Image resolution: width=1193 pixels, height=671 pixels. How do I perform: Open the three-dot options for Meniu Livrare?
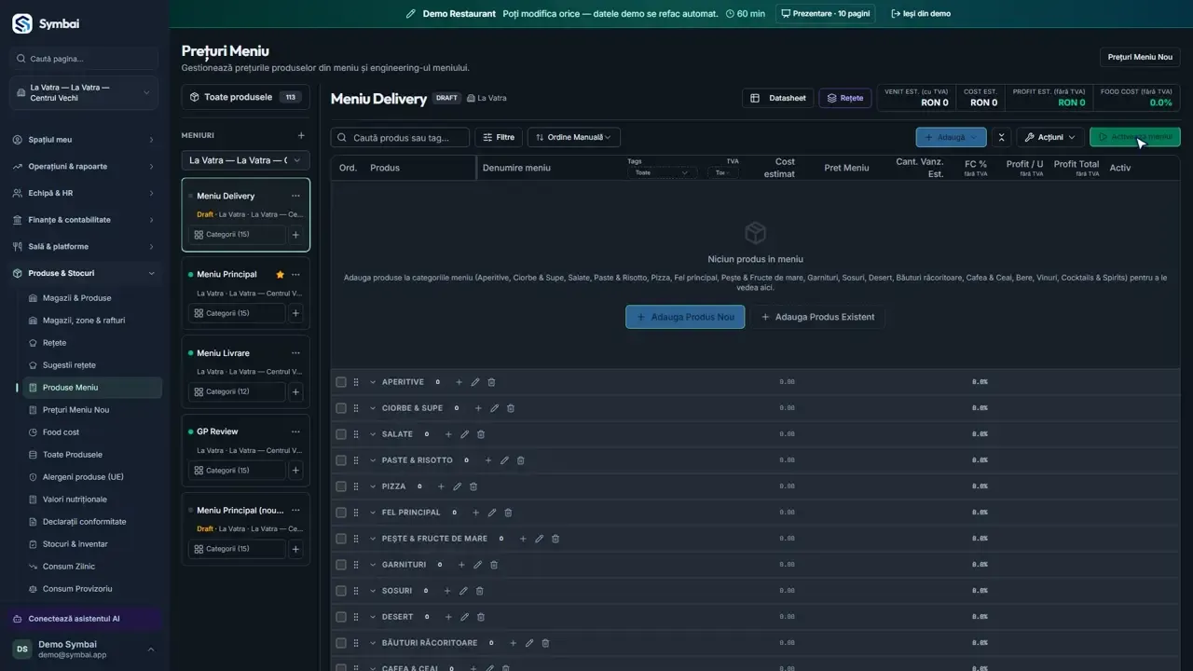pyautogui.click(x=295, y=353)
